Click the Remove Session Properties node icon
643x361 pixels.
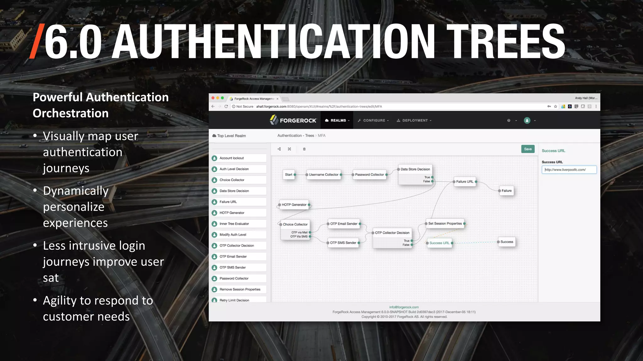214,290
